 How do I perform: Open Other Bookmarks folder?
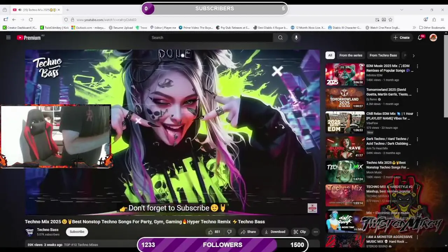point(432,28)
